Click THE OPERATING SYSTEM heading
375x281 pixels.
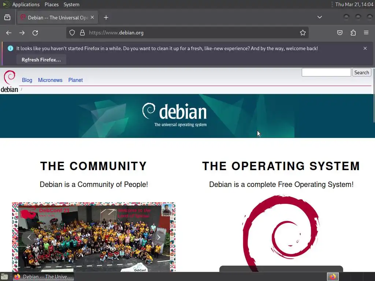281,166
